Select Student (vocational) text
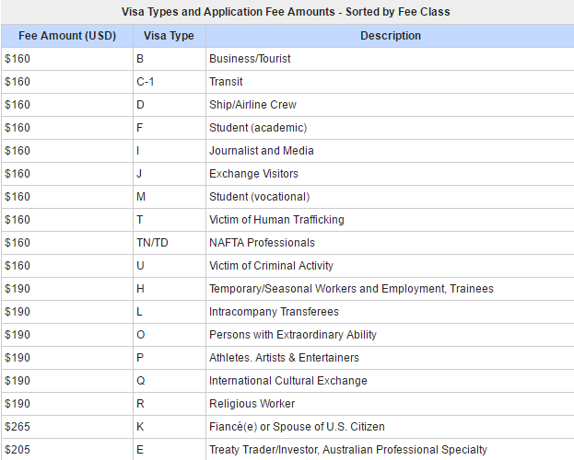This screenshot has width=574, height=460. coord(259,197)
